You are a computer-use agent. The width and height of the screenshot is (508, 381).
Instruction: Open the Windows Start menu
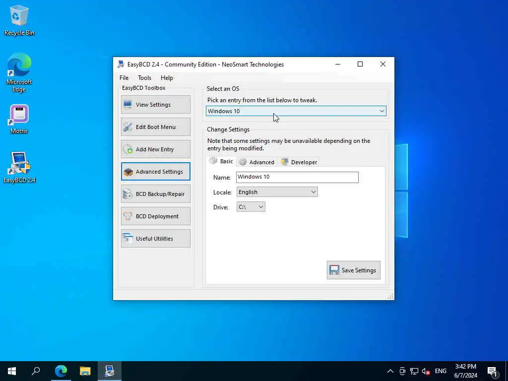(12, 371)
